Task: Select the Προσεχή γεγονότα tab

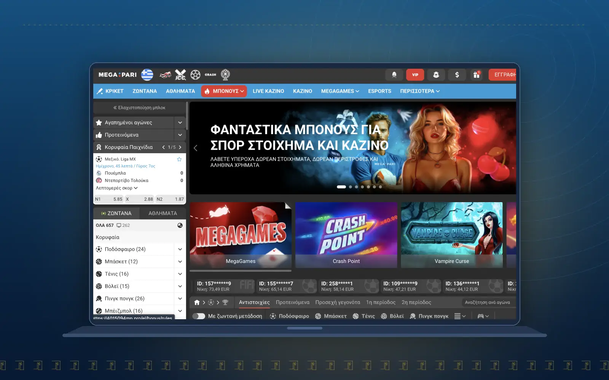Action: click(x=338, y=302)
